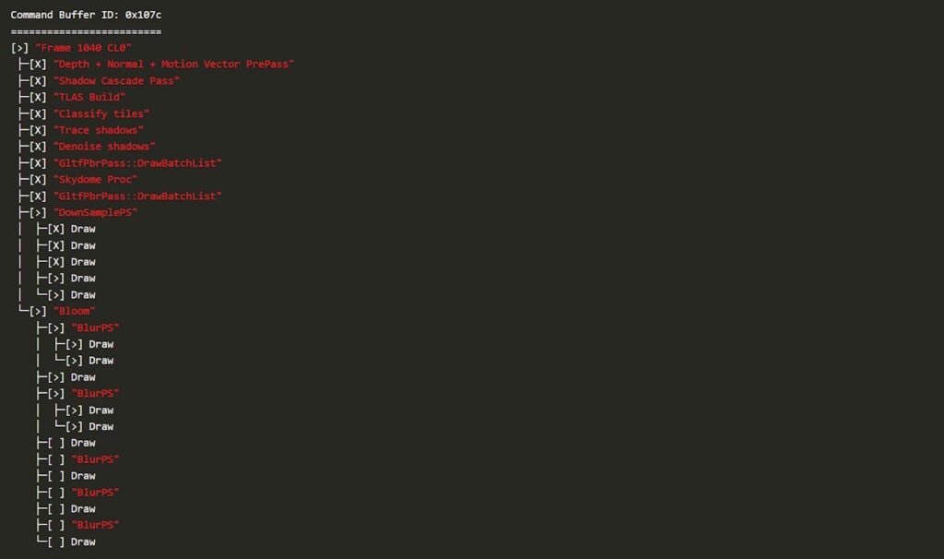Open the "Denoise shadows" entry

coord(104,147)
